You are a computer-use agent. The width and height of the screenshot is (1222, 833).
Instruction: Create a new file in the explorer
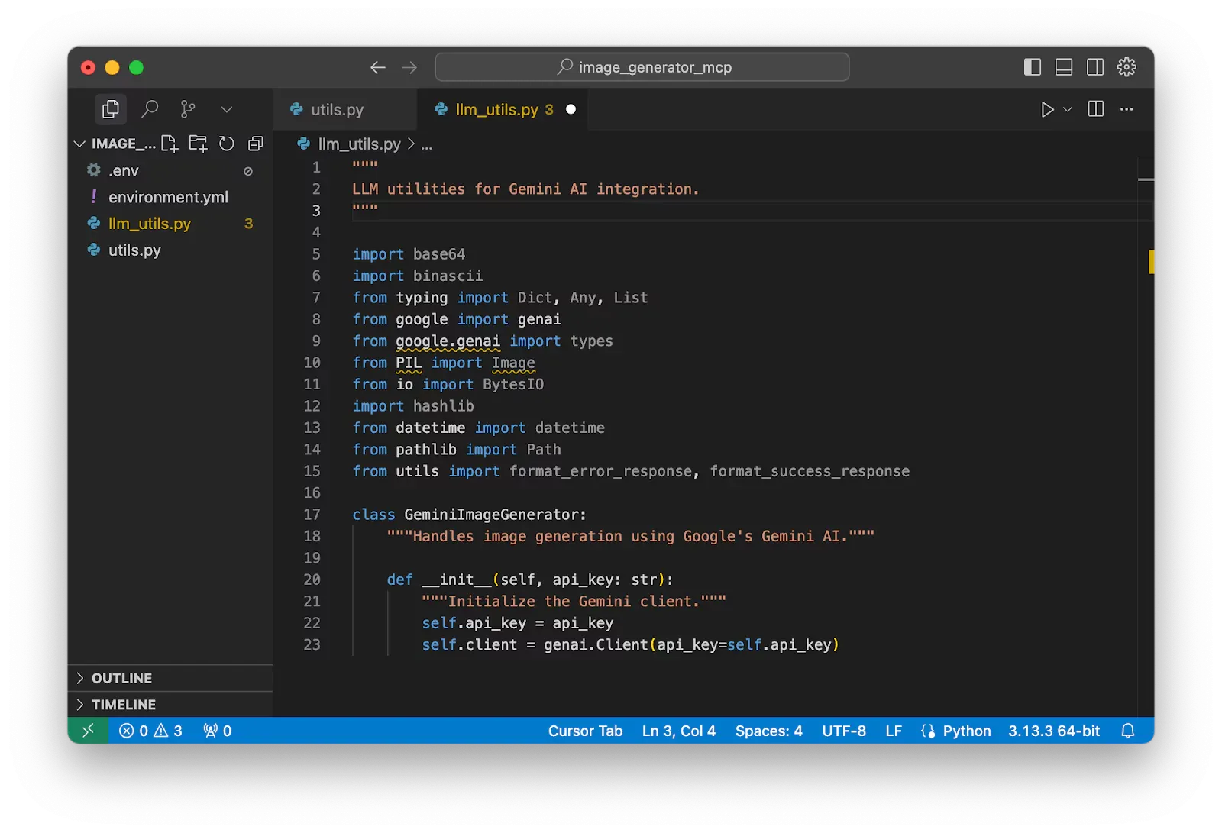pyautogui.click(x=170, y=144)
